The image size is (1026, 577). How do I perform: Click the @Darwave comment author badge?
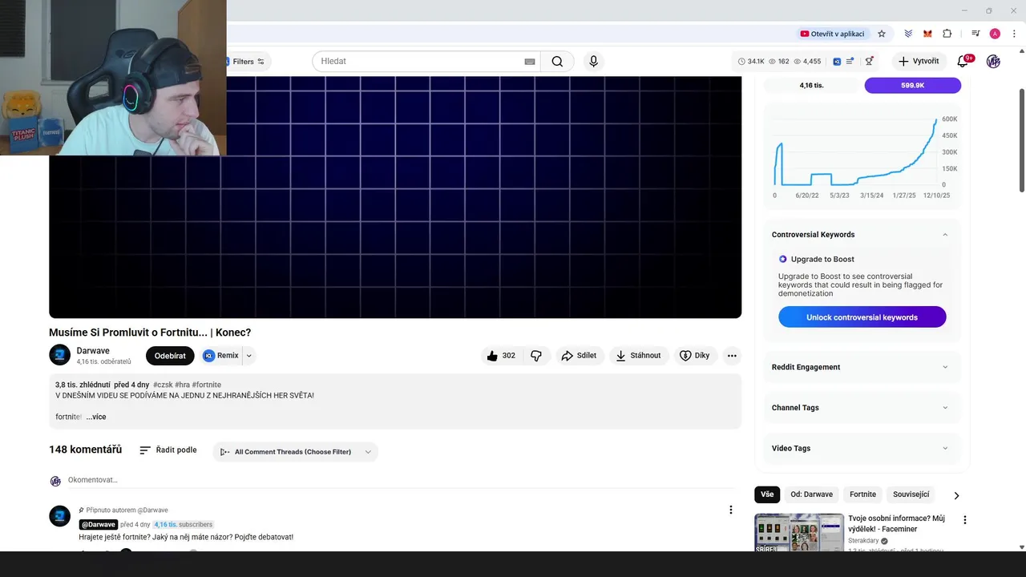pos(99,524)
